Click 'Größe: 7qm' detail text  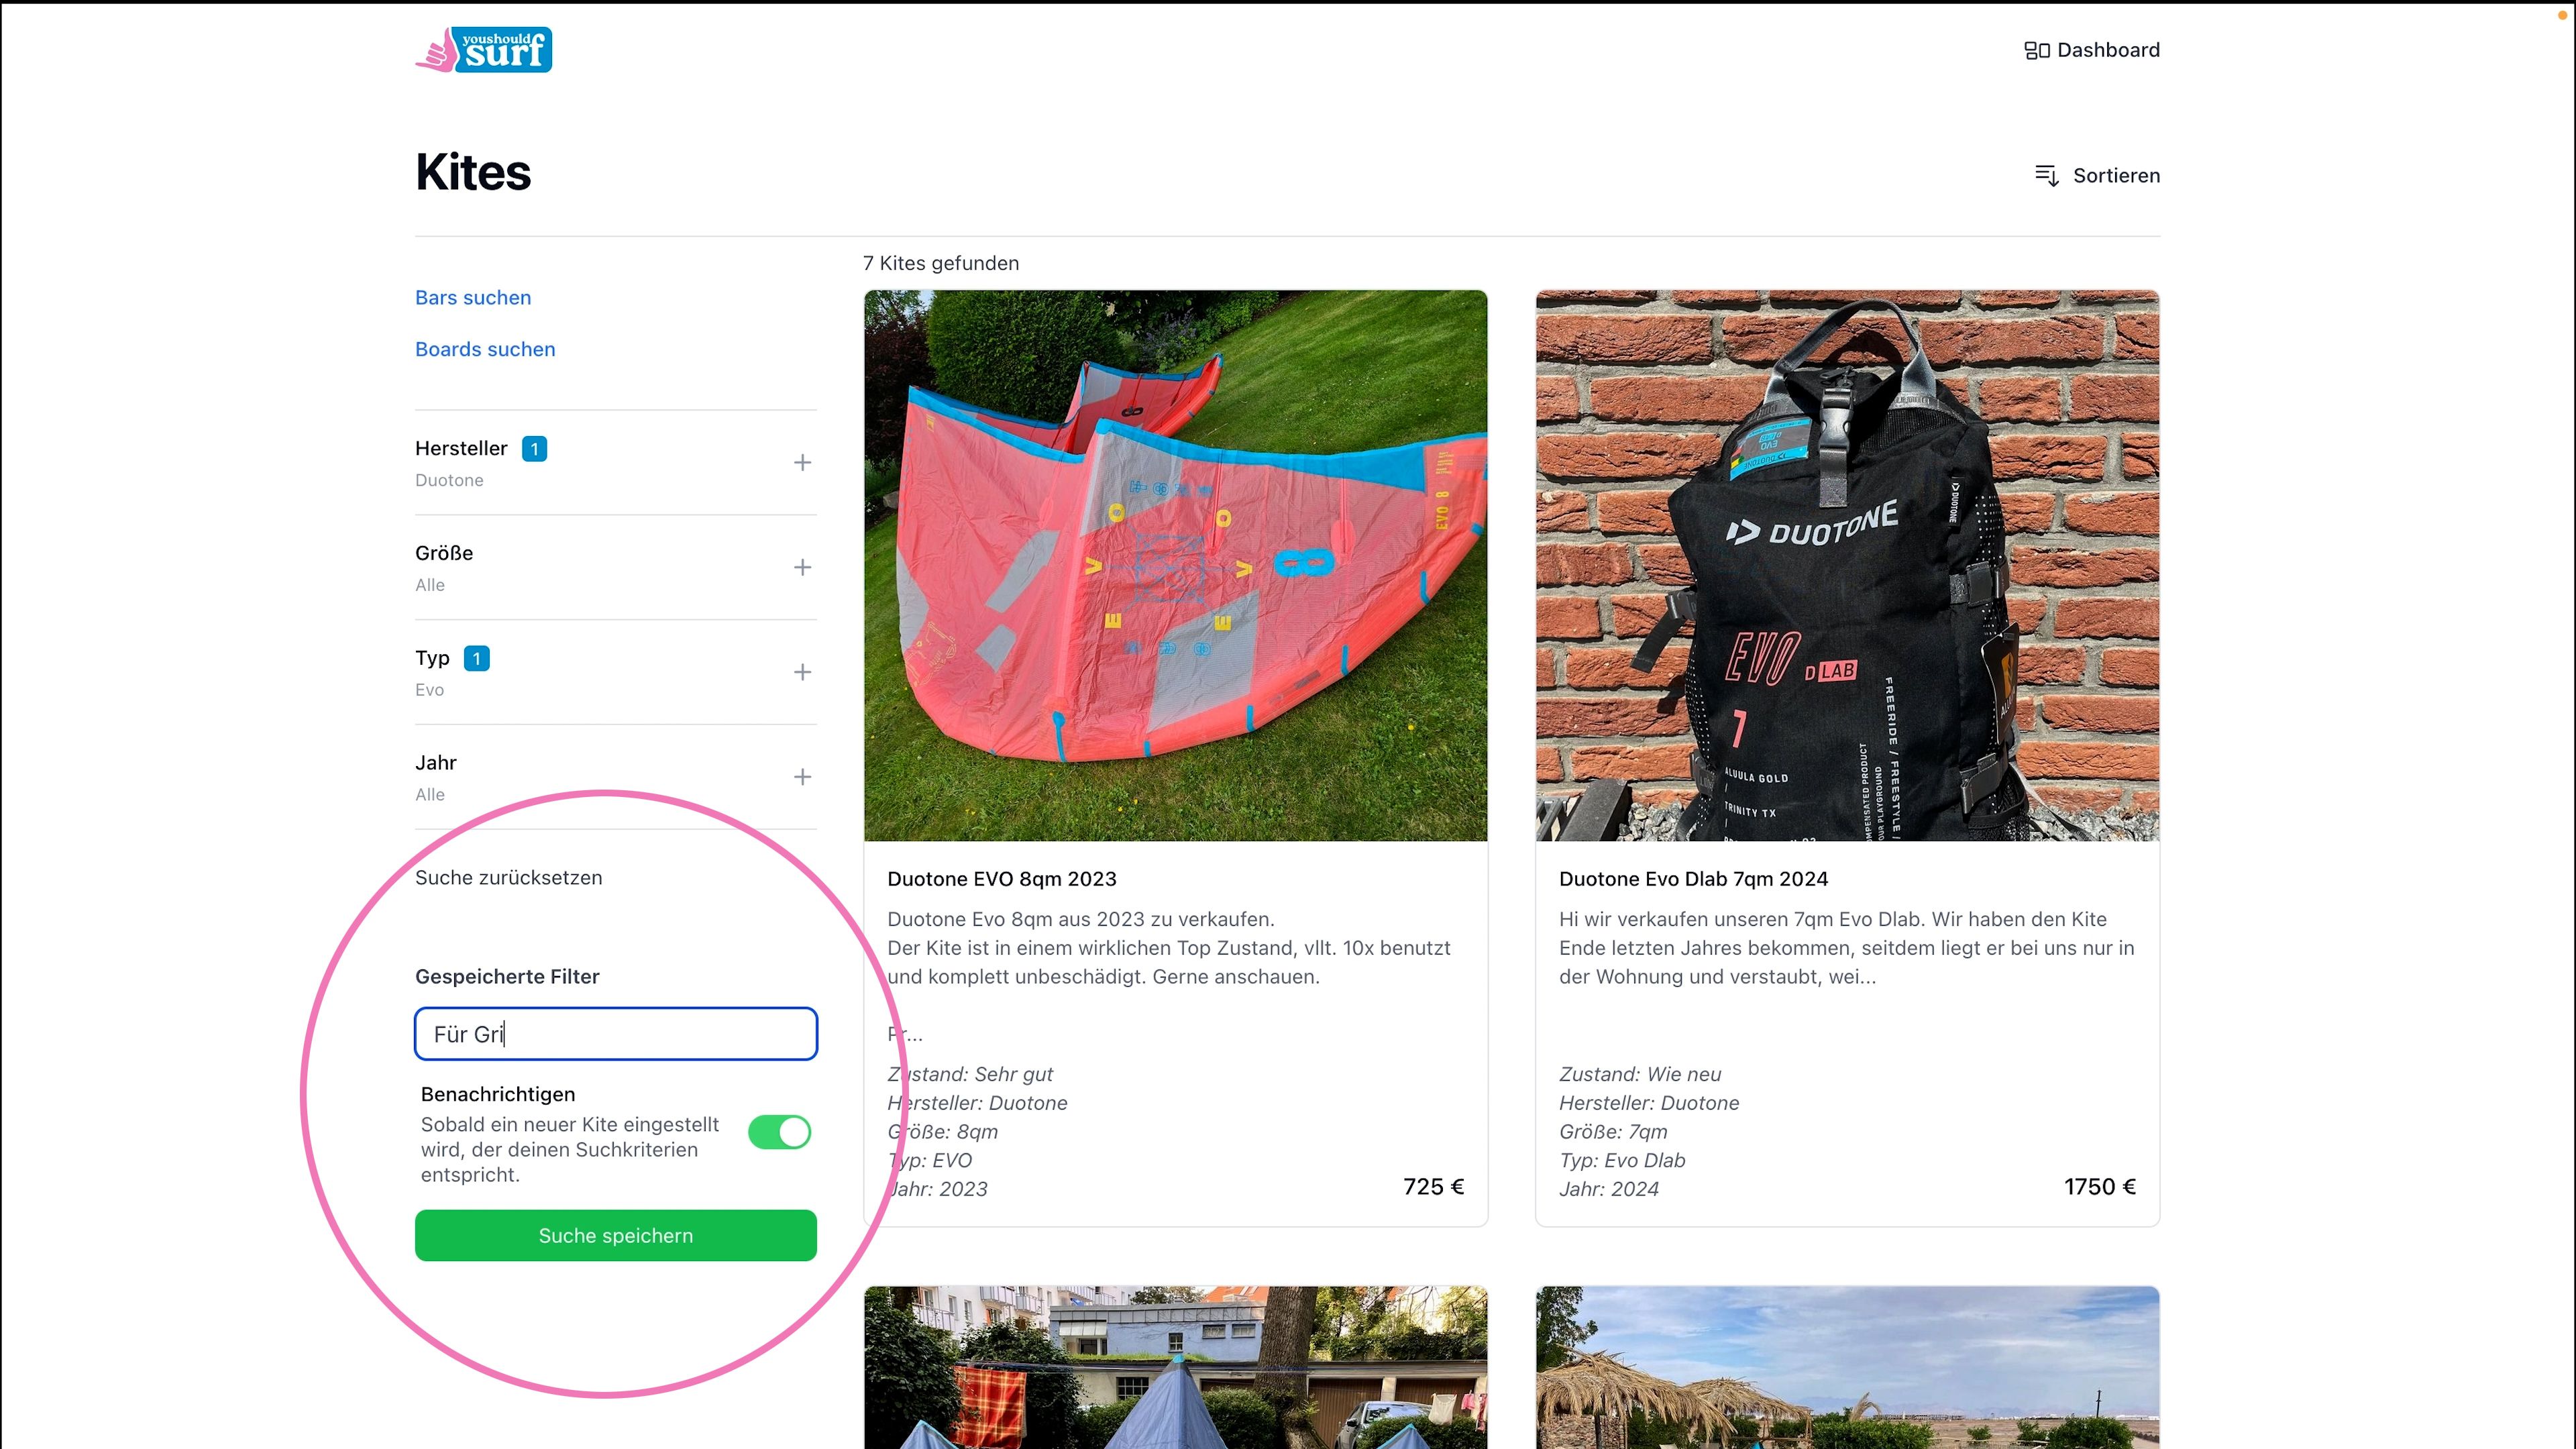pyautogui.click(x=1613, y=1131)
